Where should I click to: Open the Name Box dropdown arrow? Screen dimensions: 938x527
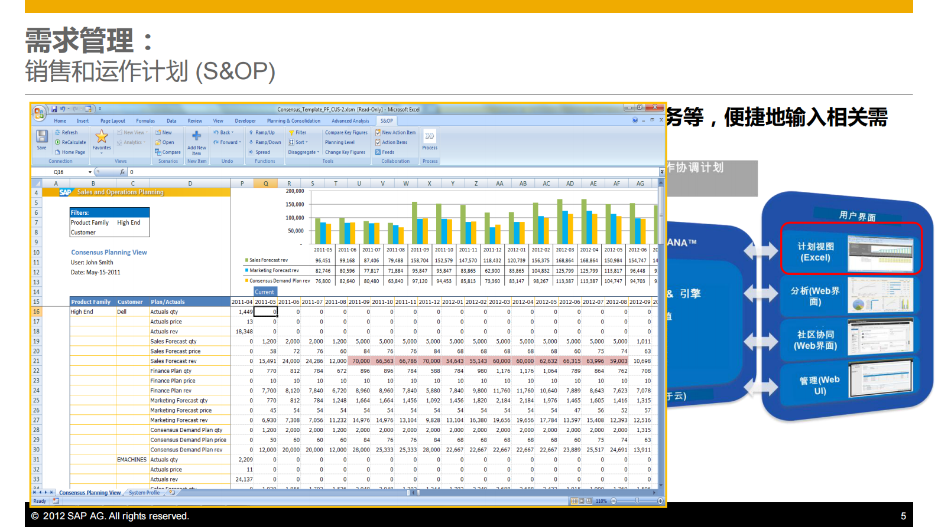coord(90,172)
